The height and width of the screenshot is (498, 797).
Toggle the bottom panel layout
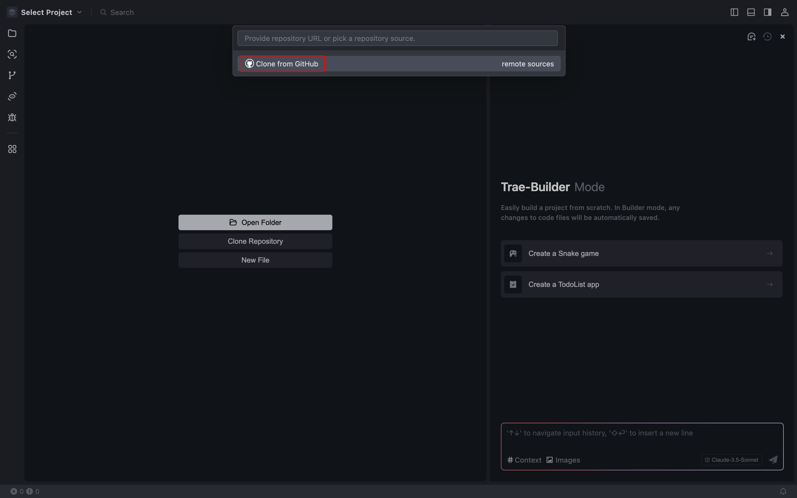click(x=751, y=12)
